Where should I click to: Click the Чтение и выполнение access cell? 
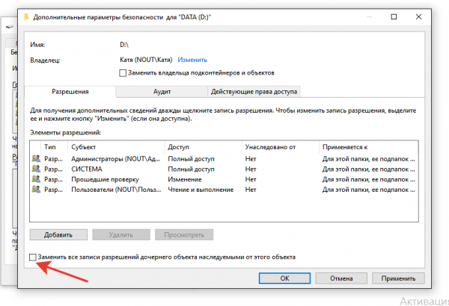[201, 190]
